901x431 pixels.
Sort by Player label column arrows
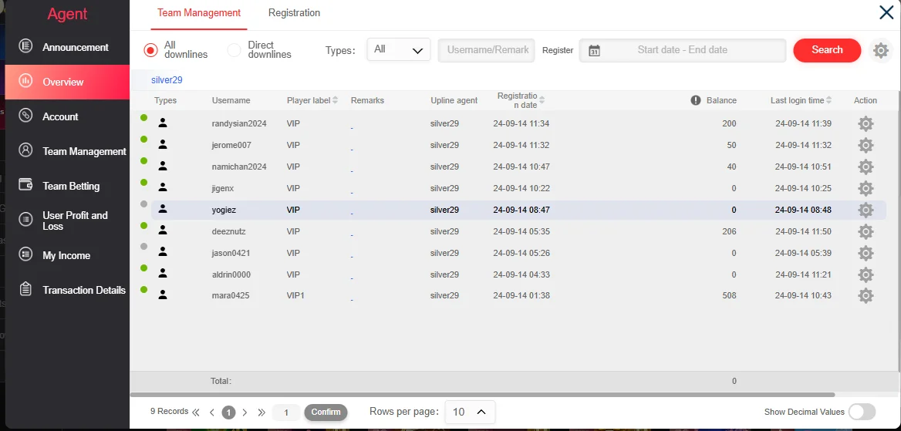point(336,100)
